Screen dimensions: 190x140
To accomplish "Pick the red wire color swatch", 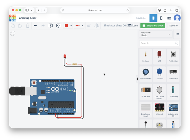I will pos(66,26).
